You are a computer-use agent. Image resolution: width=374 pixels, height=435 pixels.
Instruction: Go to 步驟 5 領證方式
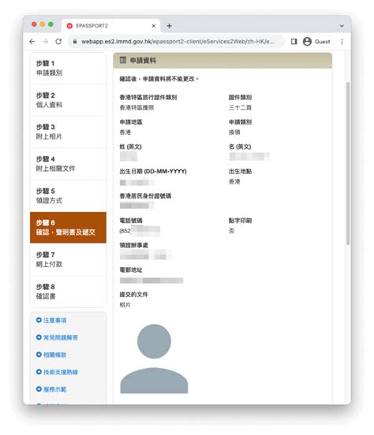coord(68,196)
